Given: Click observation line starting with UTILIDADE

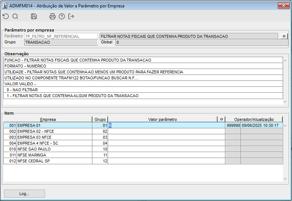Looking at the screenshot, I should pyautogui.click(x=143, y=72).
